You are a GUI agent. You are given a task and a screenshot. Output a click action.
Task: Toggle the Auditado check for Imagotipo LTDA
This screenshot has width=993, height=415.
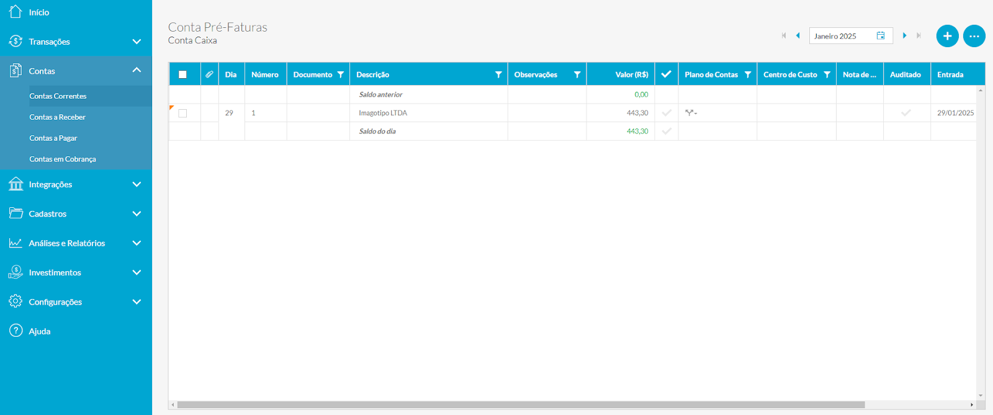click(906, 113)
